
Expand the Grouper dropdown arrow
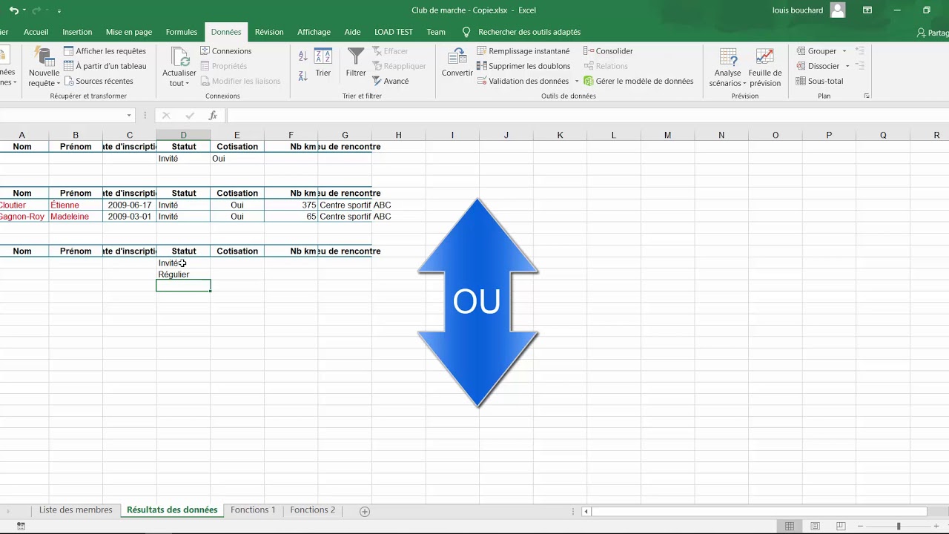pos(844,51)
